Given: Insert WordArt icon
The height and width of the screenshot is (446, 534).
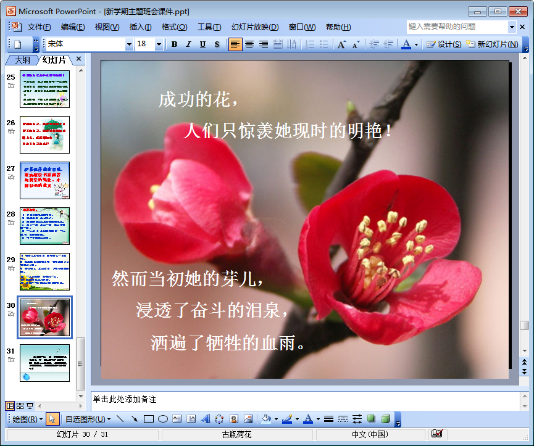Looking at the screenshot, I should 206,419.
